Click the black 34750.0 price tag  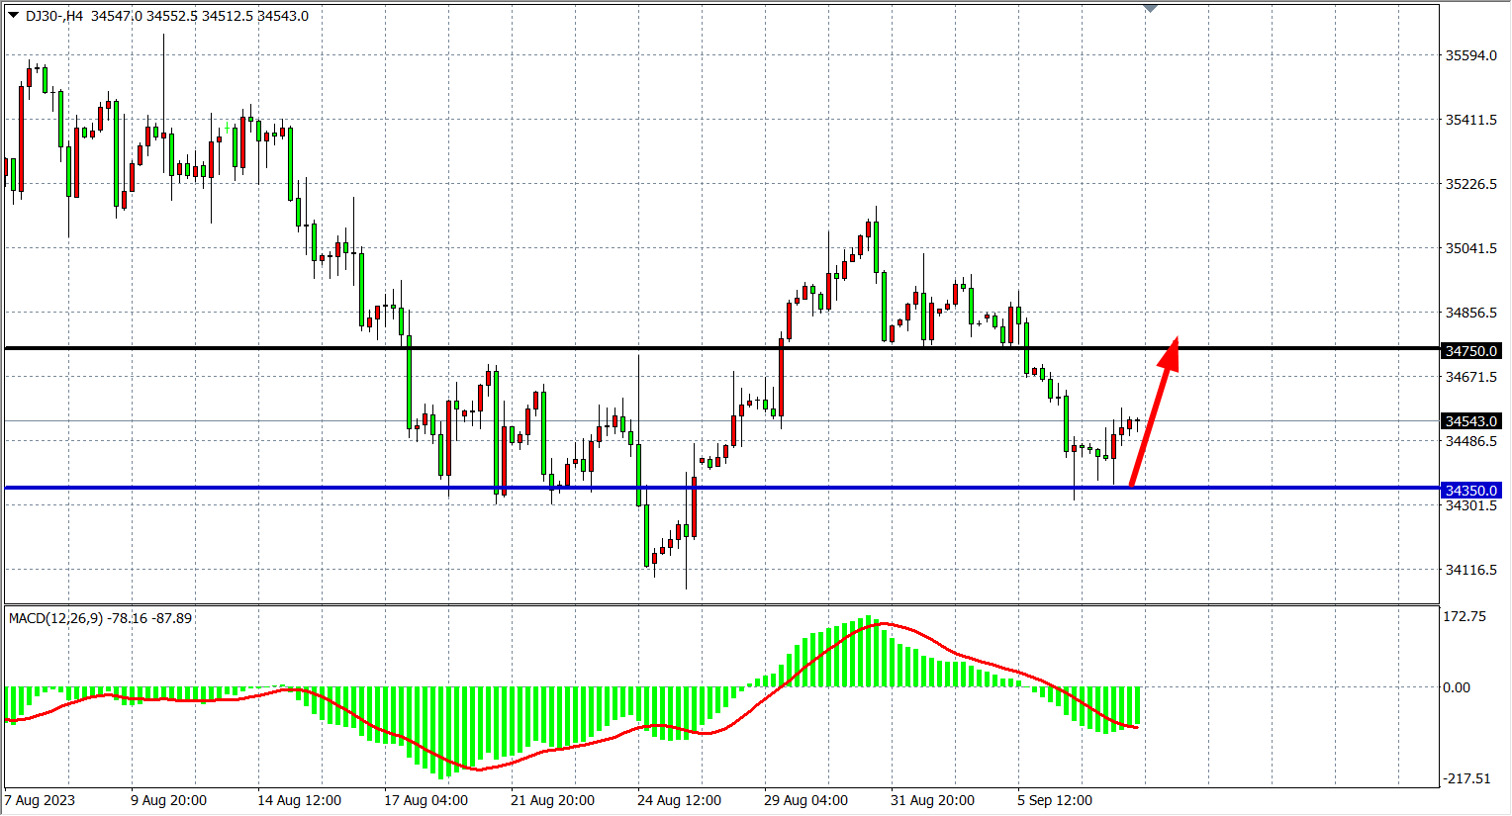(1471, 351)
